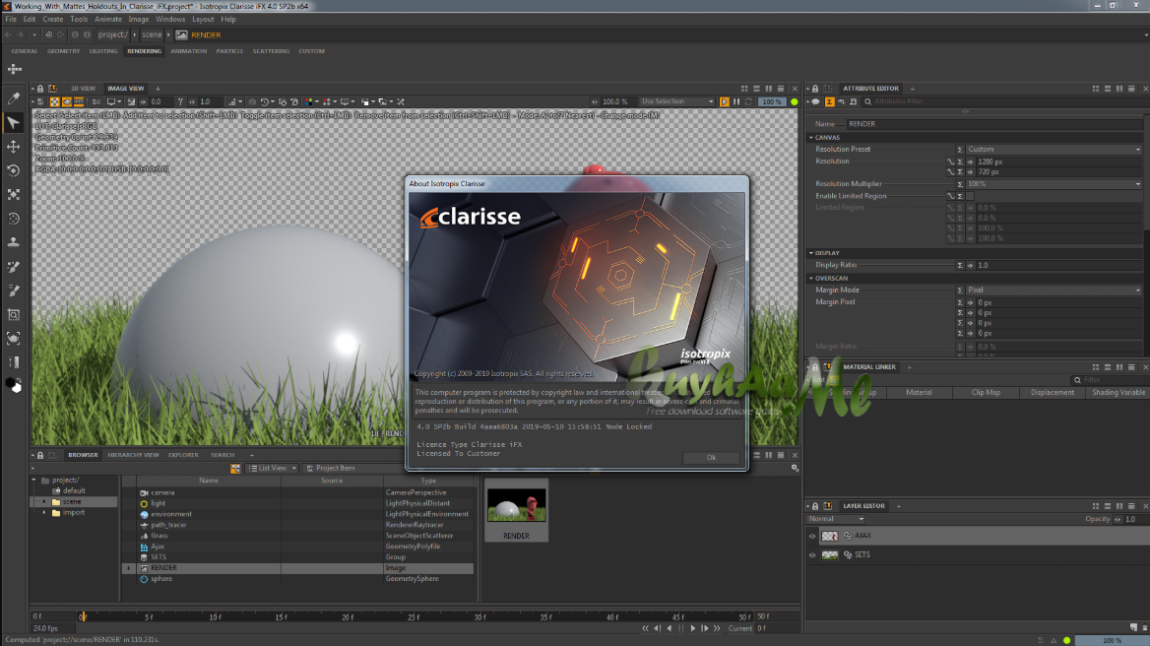Image resolution: width=1150 pixels, height=646 pixels.
Task: Click the refresh render icon
Action: click(748, 102)
